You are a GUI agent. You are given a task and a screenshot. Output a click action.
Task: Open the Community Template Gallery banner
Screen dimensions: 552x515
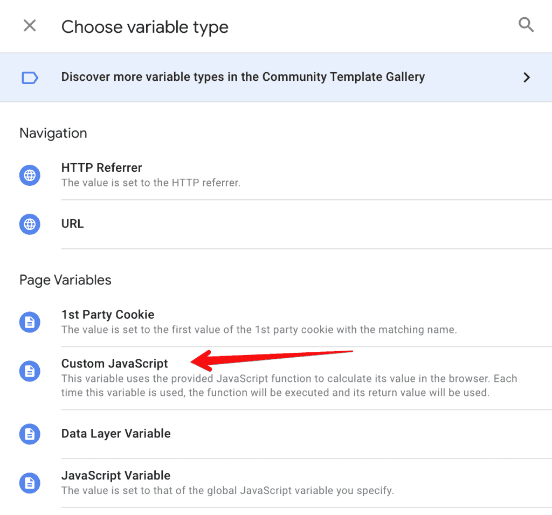tap(243, 77)
